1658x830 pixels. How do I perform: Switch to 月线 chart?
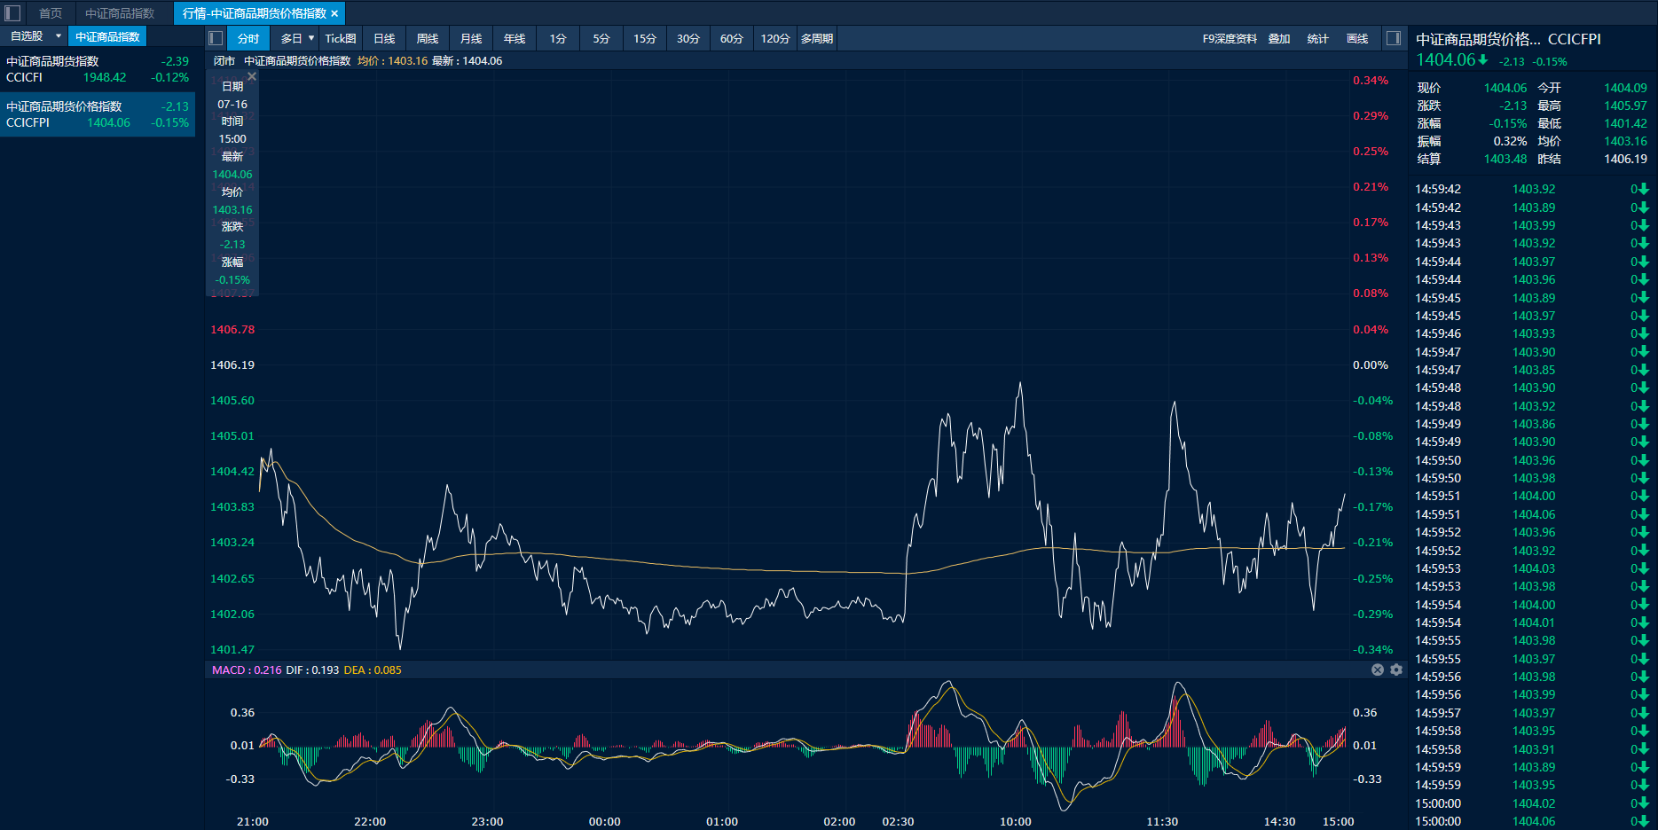coord(471,38)
